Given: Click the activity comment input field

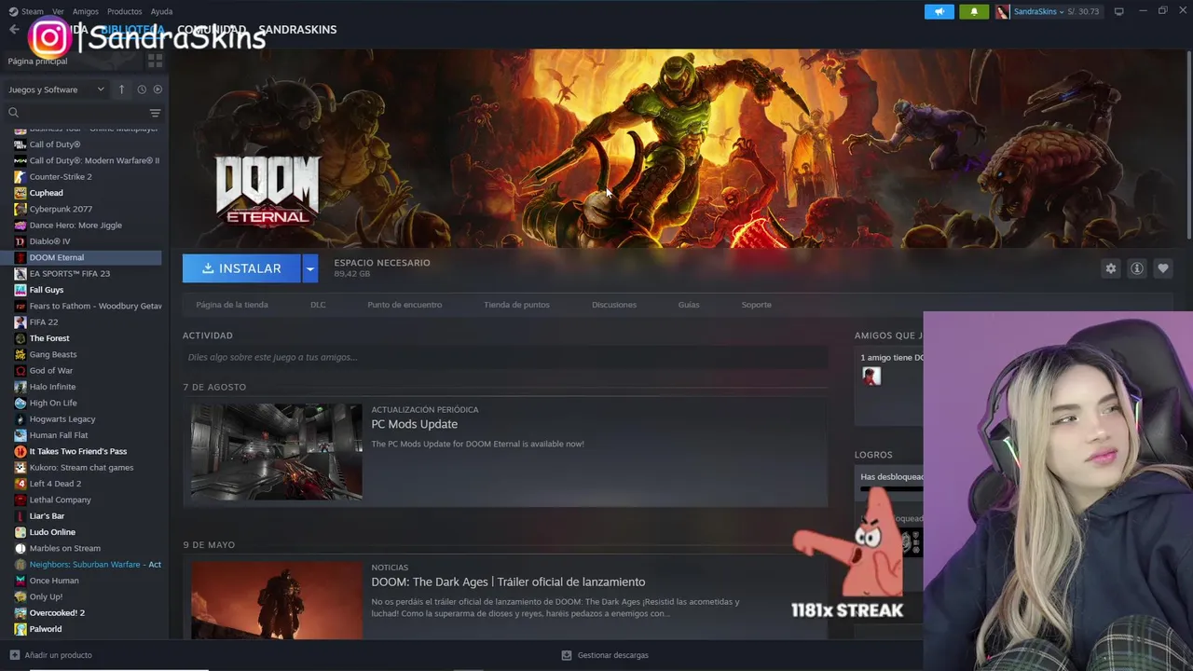Looking at the screenshot, I should point(505,357).
